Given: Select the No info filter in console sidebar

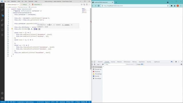Looking at the screenshot, I should tap(97, 76).
